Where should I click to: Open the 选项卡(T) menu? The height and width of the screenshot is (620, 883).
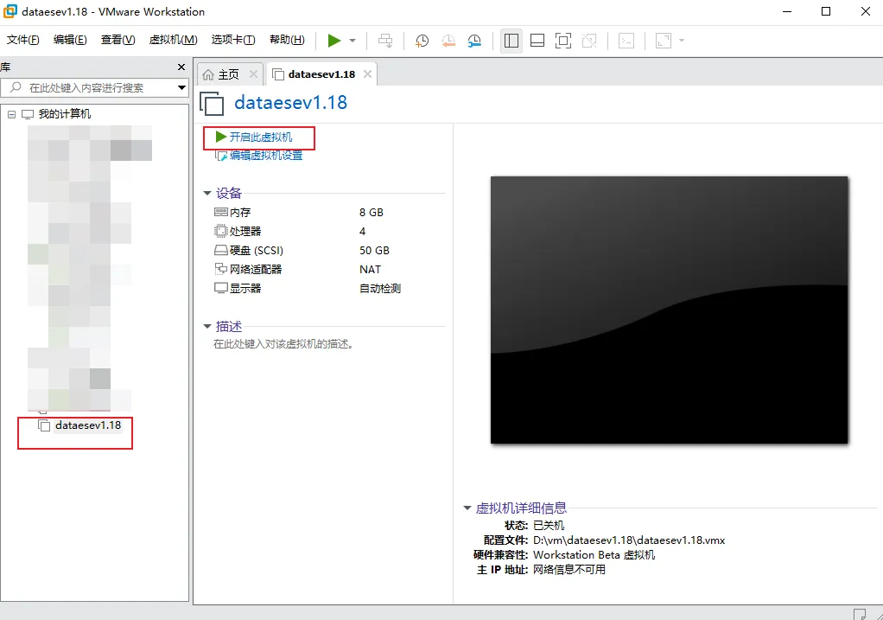tap(232, 40)
